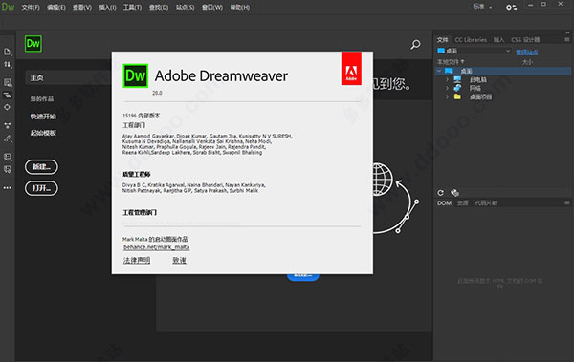Click the indented lines format icon in left toolbar
The width and height of the screenshot is (574, 362).
click(8, 96)
